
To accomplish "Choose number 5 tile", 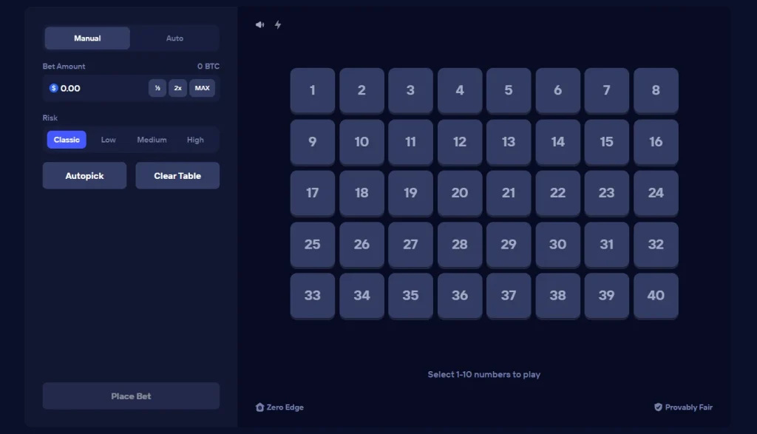I will (509, 90).
